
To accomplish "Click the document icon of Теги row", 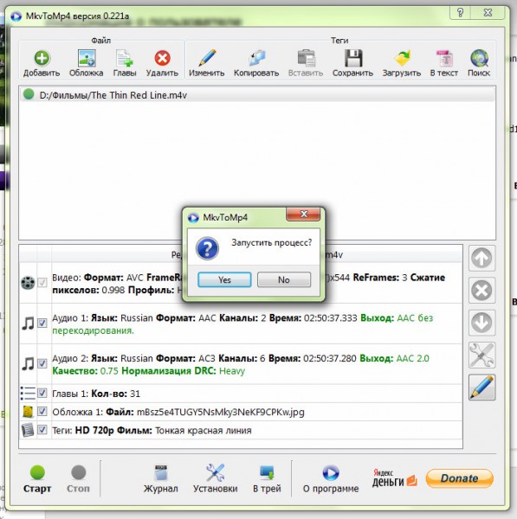I will click(28, 430).
